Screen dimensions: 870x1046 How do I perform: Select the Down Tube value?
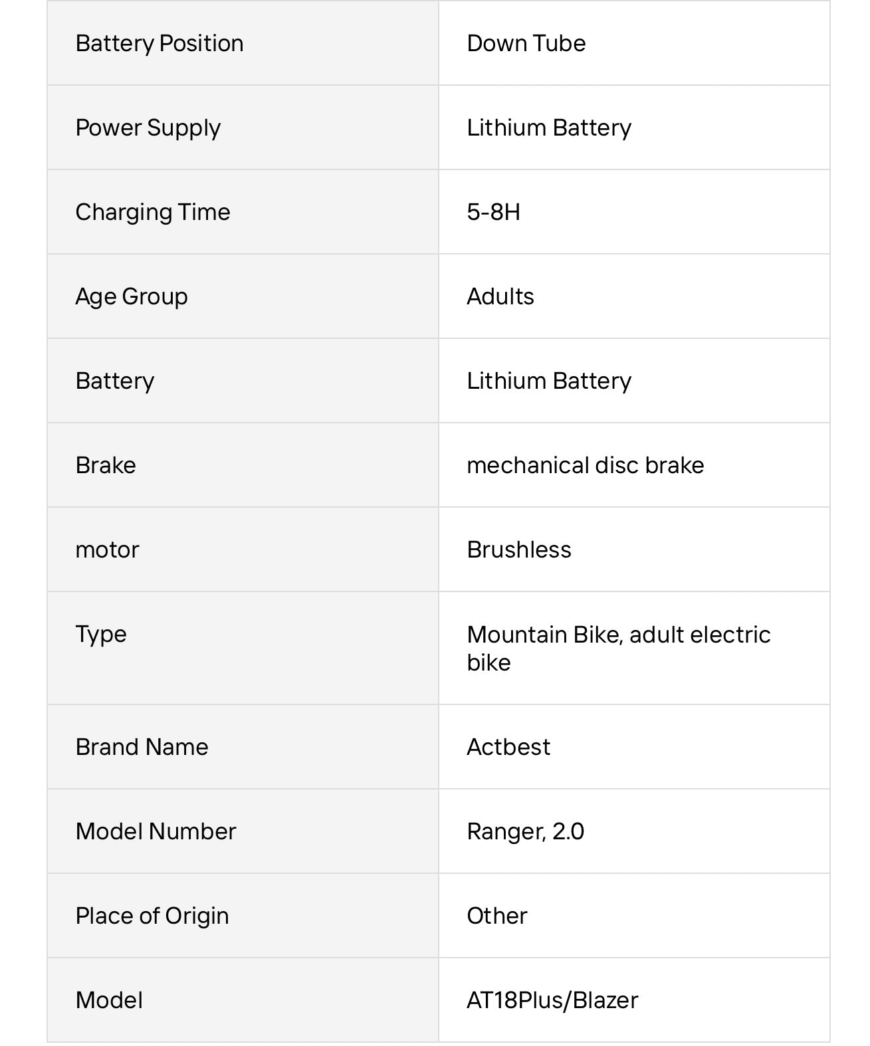pyautogui.click(x=526, y=43)
